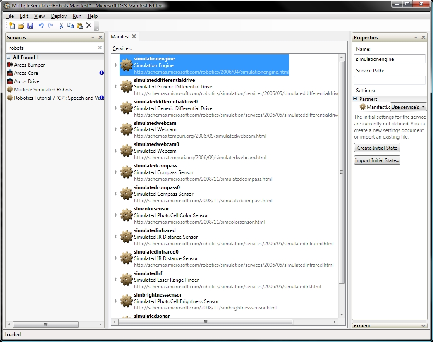Open the Help menu
The height and width of the screenshot is (342, 433).
pyautogui.click(x=93, y=16)
